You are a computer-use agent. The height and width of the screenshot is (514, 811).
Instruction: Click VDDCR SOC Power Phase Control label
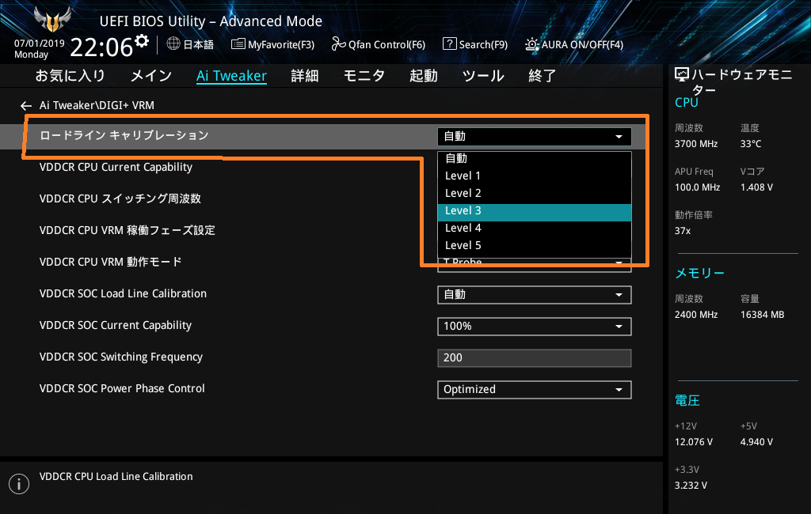pos(122,388)
